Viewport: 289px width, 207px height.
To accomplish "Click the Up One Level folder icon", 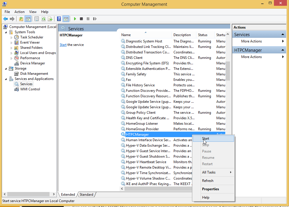I will click(x=21, y=19).
